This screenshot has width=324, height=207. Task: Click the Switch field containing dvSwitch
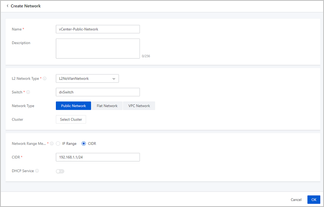(x=98, y=92)
